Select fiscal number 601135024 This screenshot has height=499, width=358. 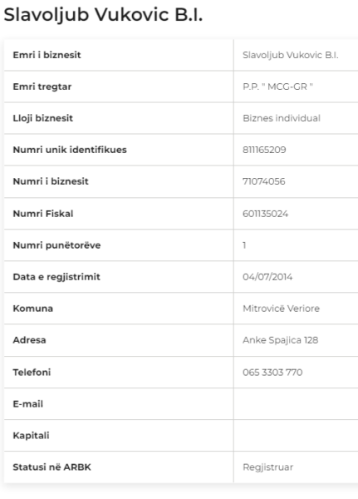pyautogui.click(x=266, y=214)
